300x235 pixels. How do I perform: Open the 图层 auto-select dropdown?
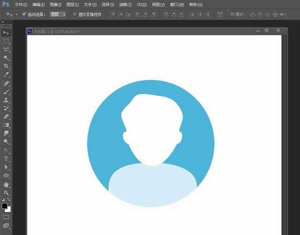(x=58, y=14)
